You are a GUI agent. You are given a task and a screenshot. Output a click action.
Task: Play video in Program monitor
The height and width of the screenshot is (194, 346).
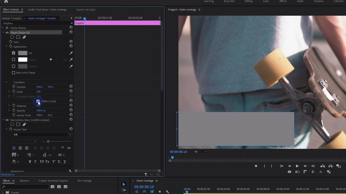[297, 166]
